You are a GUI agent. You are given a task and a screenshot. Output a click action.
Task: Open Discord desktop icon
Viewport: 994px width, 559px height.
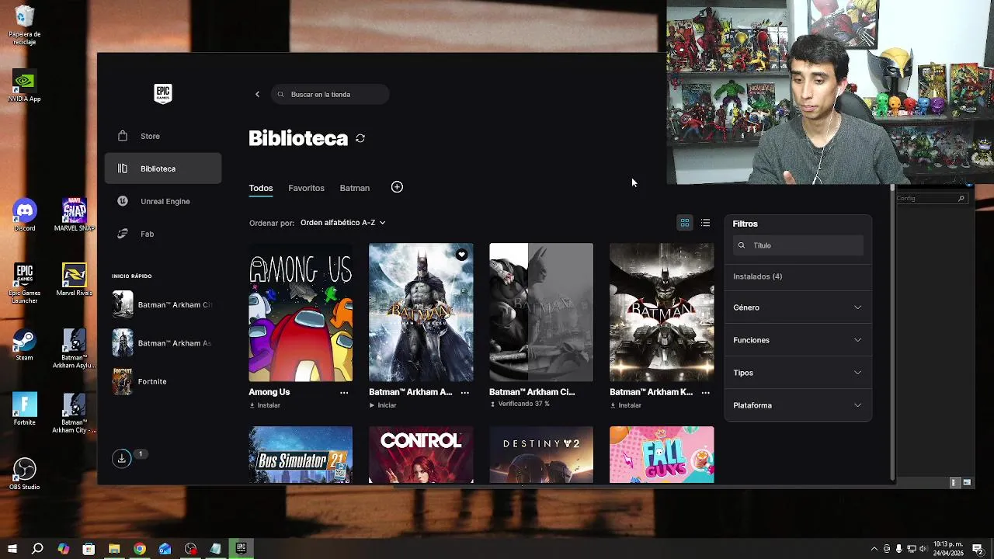[x=24, y=216]
